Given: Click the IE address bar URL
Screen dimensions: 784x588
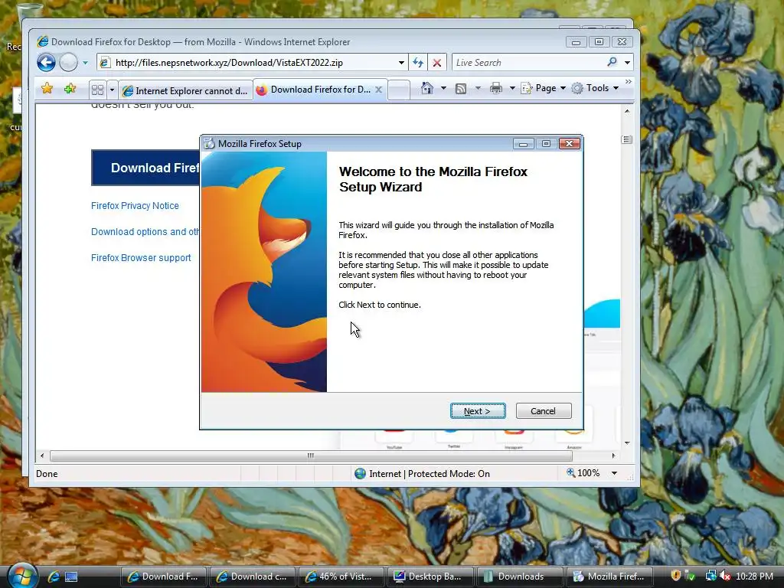Looking at the screenshot, I should tap(229, 63).
